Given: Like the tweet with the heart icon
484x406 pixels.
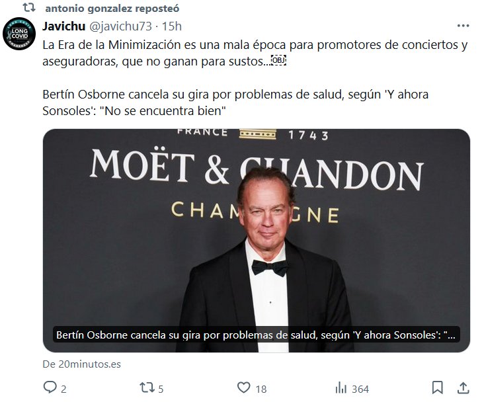Looking at the screenshot, I should tap(243, 387).
